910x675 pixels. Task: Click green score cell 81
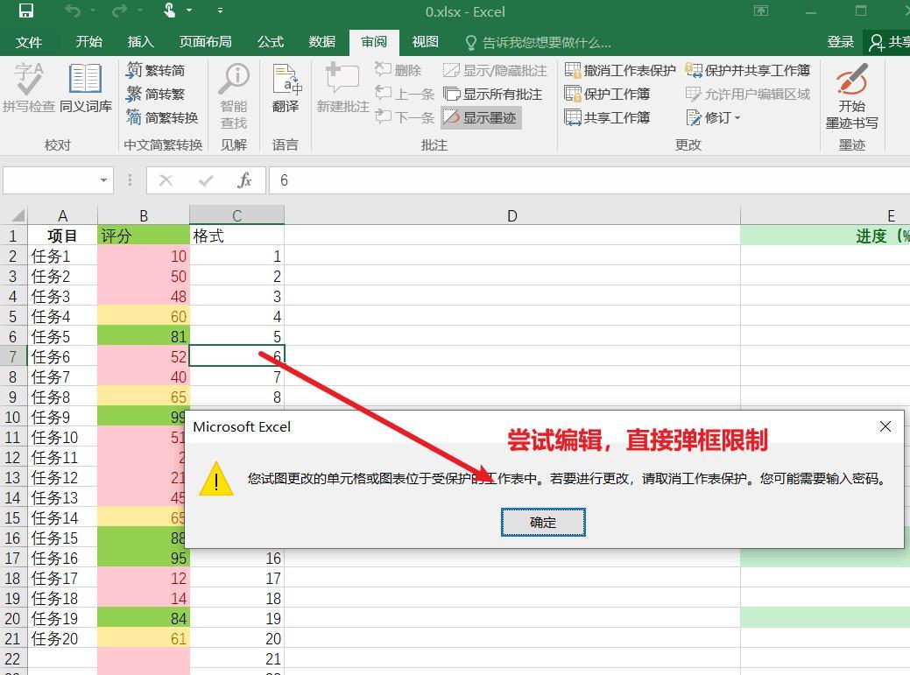(x=144, y=336)
